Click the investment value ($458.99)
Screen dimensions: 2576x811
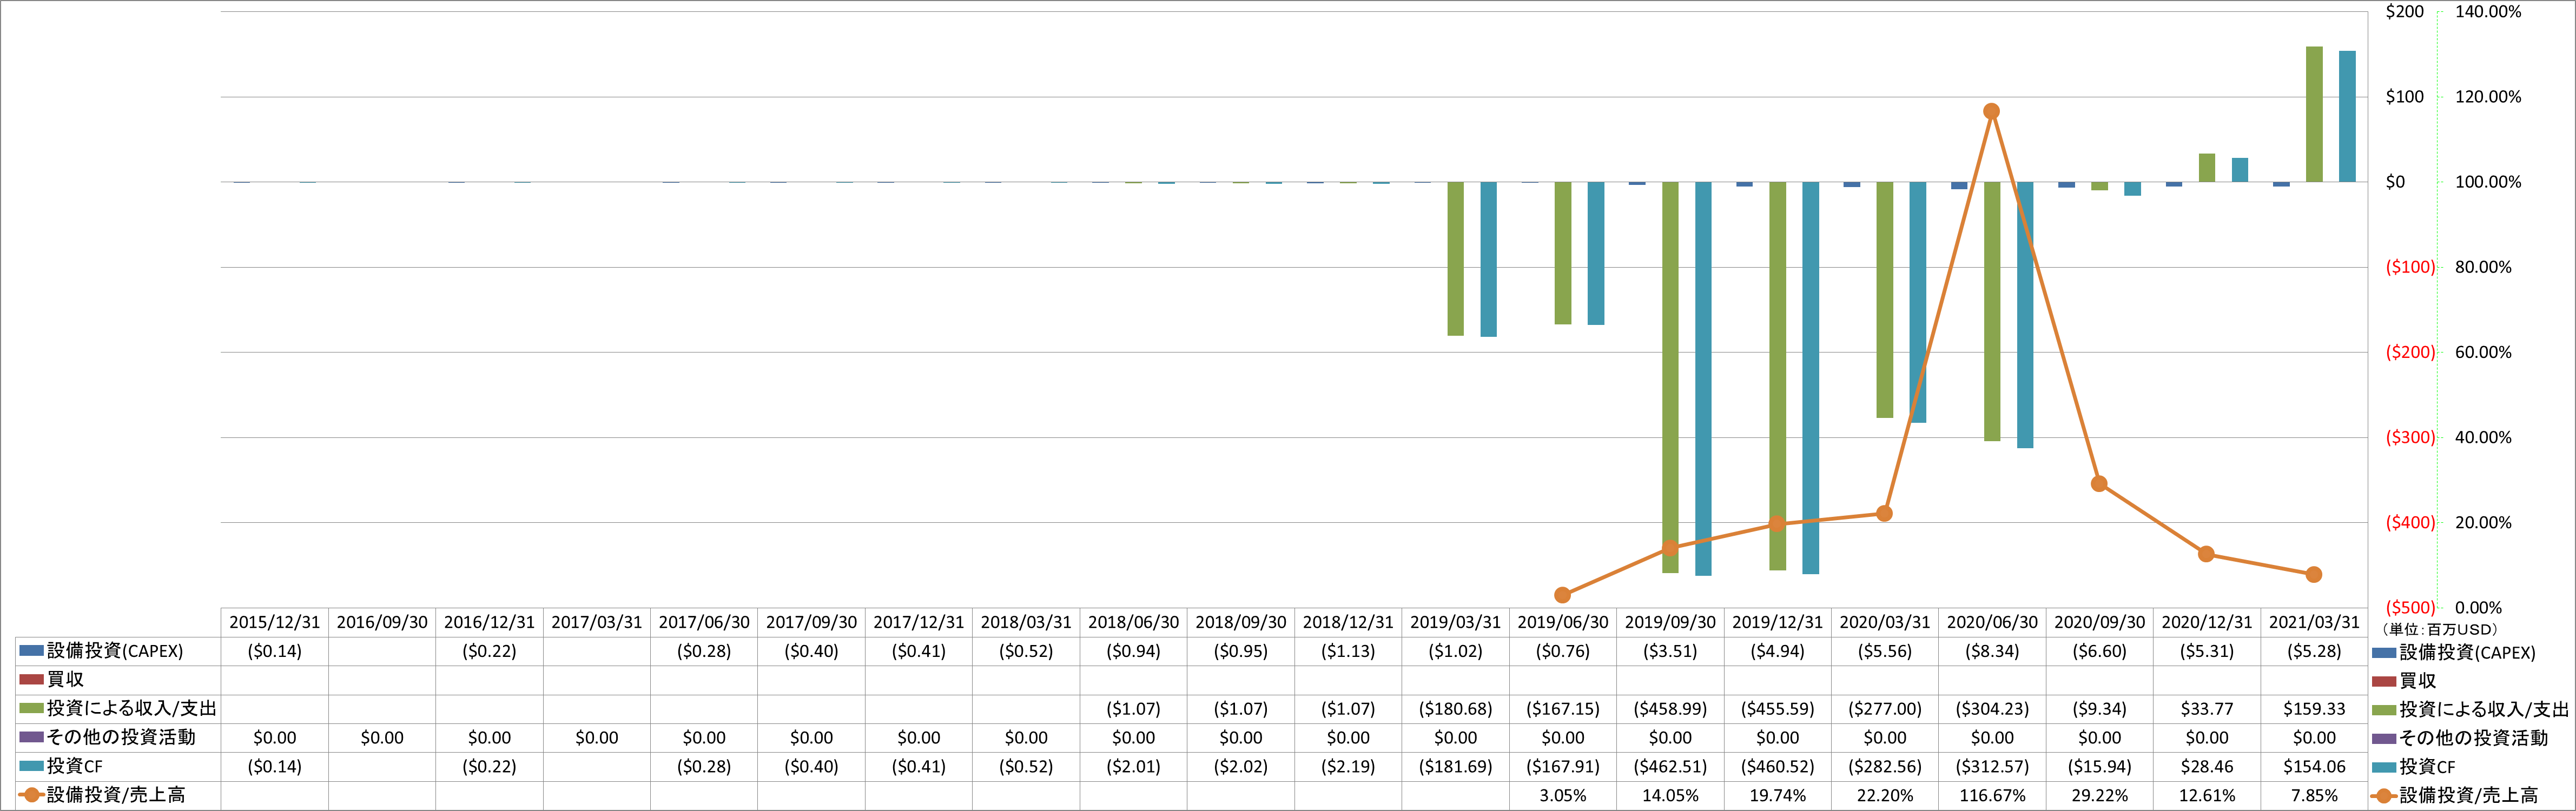[x=1670, y=709]
